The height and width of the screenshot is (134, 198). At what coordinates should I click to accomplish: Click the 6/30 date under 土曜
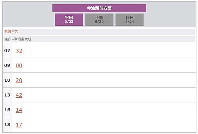pyautogui.click(x=99, y=22)
